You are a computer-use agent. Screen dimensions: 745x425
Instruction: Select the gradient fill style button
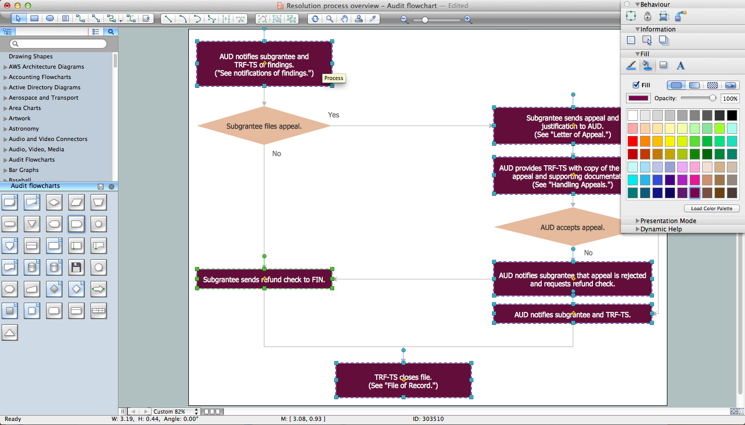tap(694, 85)
